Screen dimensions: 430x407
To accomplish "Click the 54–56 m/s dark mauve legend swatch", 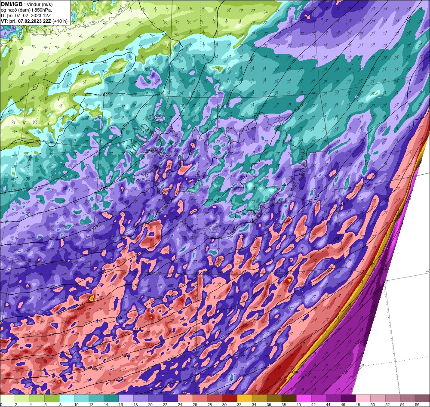I will [x=408, y=398].
